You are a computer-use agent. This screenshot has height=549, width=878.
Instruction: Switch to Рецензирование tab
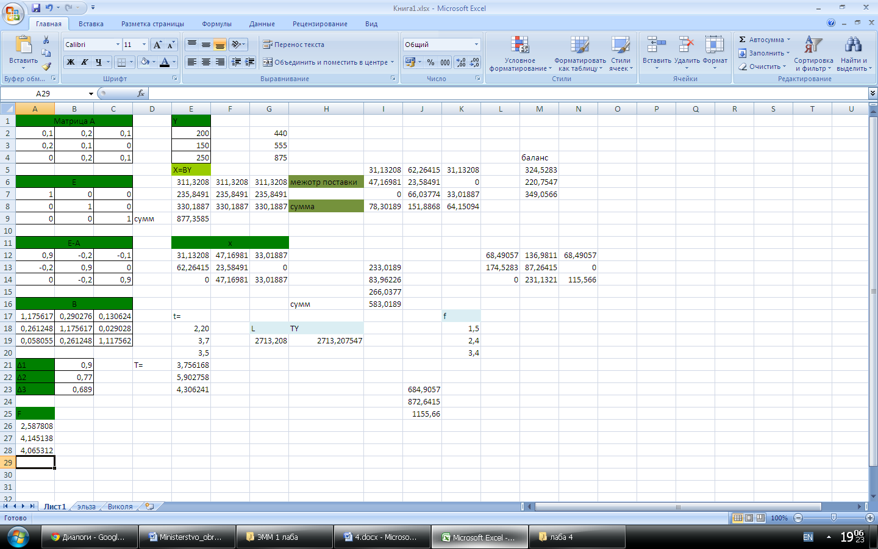[x=320, y=24]
